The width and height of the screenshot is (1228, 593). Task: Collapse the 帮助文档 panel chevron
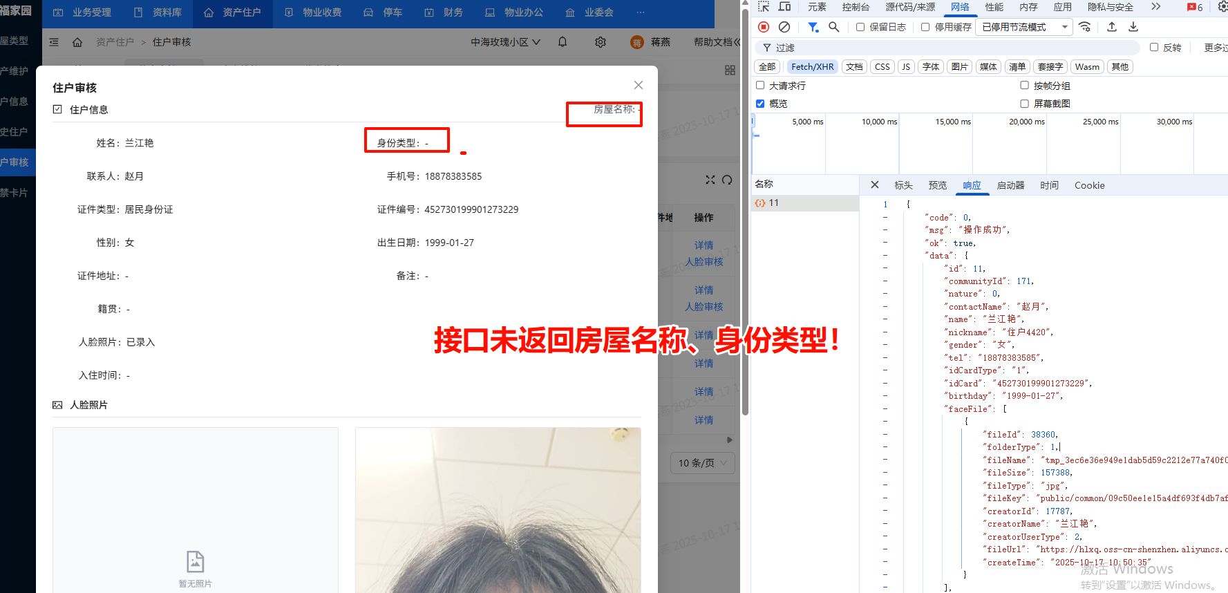pyautogui.click(x=737, y=42)
